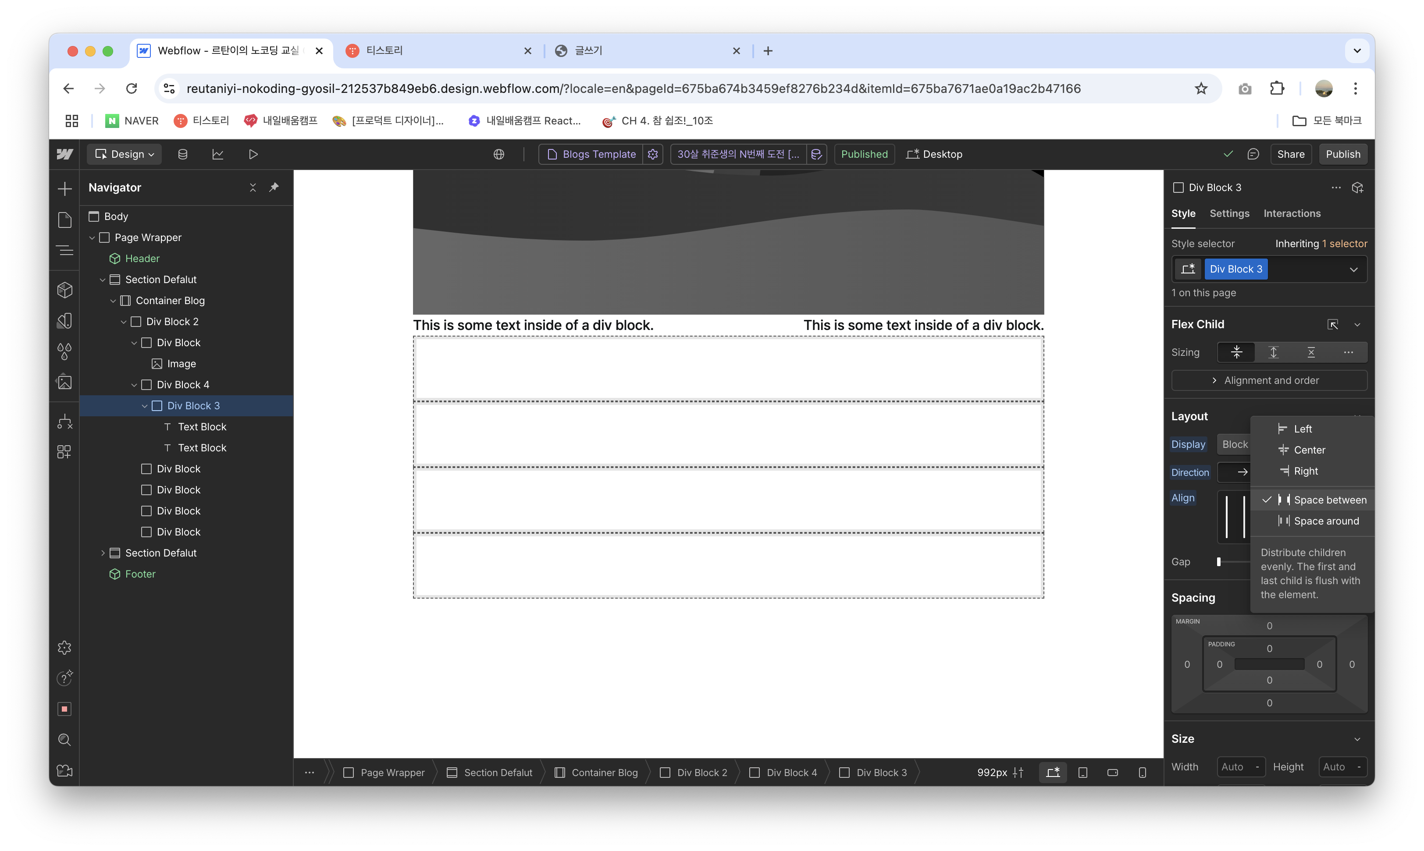The width and height of the screenshot is (1424, 851).
Task: Open the Style selectors droplets icon
Action: (x=65, y=351)
